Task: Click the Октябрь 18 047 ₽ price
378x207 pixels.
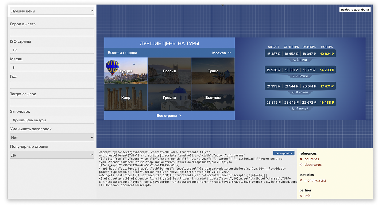Action: click(x=309, y=54)
